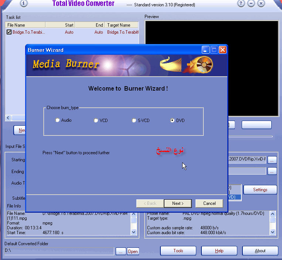Screen dimensions: 282x260
Task: Click the New button behind dialog
Action: [x=20, y=130]
